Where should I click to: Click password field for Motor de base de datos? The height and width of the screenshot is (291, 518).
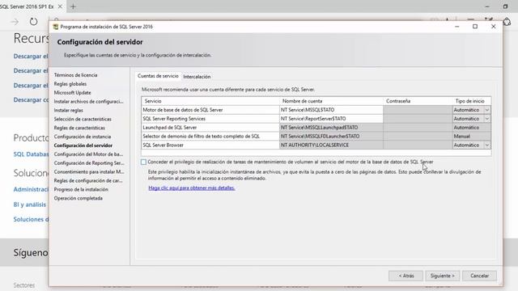click(x=418, y=110)
